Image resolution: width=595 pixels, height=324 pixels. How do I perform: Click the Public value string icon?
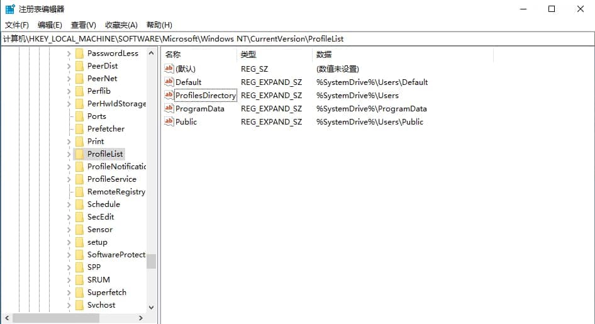[169, 121]
